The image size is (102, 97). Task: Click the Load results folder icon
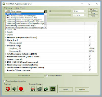[x=46, y=89]
